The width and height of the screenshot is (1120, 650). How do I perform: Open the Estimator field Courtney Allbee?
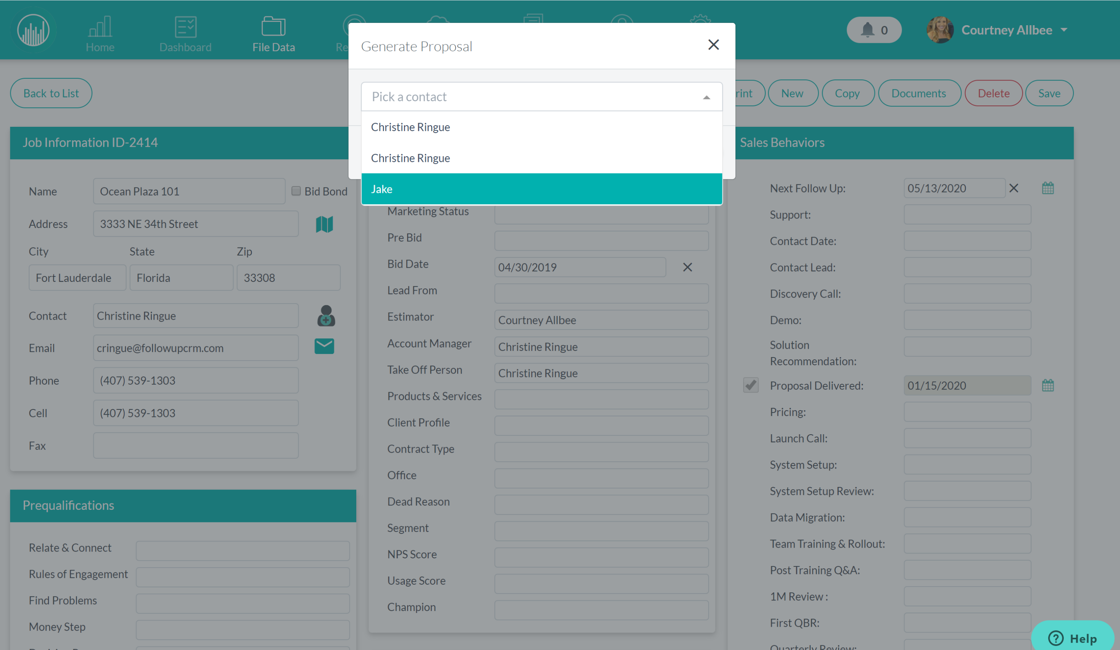[x=601, y=320]
